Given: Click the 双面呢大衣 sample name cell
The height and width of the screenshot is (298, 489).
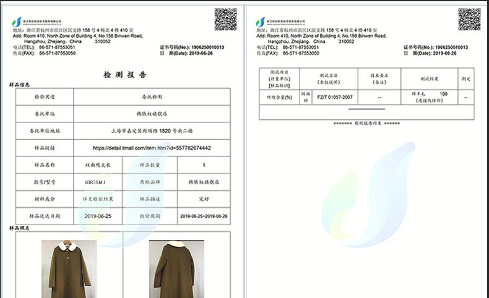Looking at the screenshot, I should (x=98, y=166).
